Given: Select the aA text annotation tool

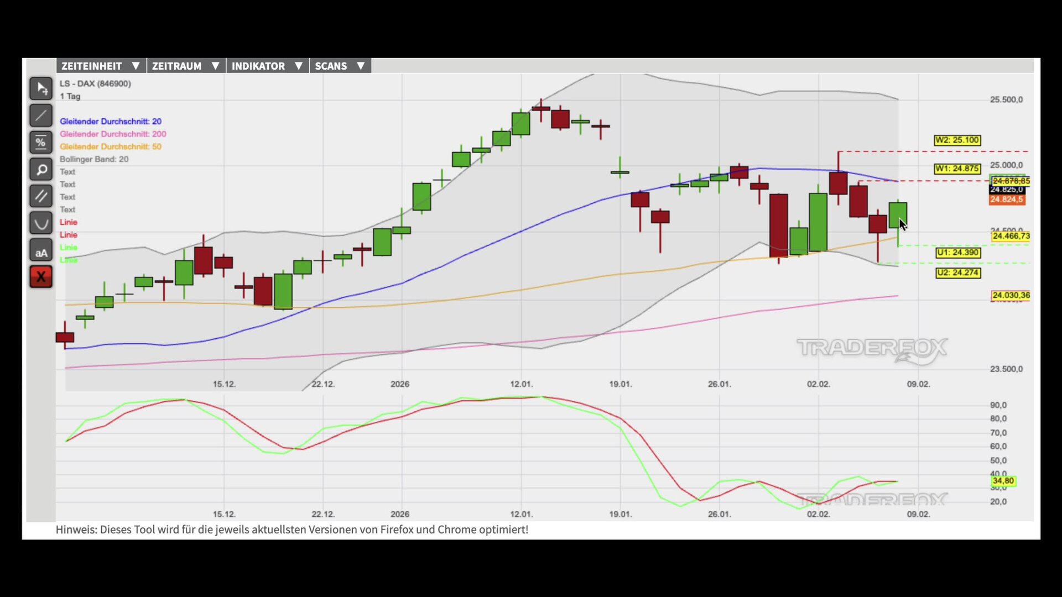Looking at the screenshot, I should [x=41, y=250].
